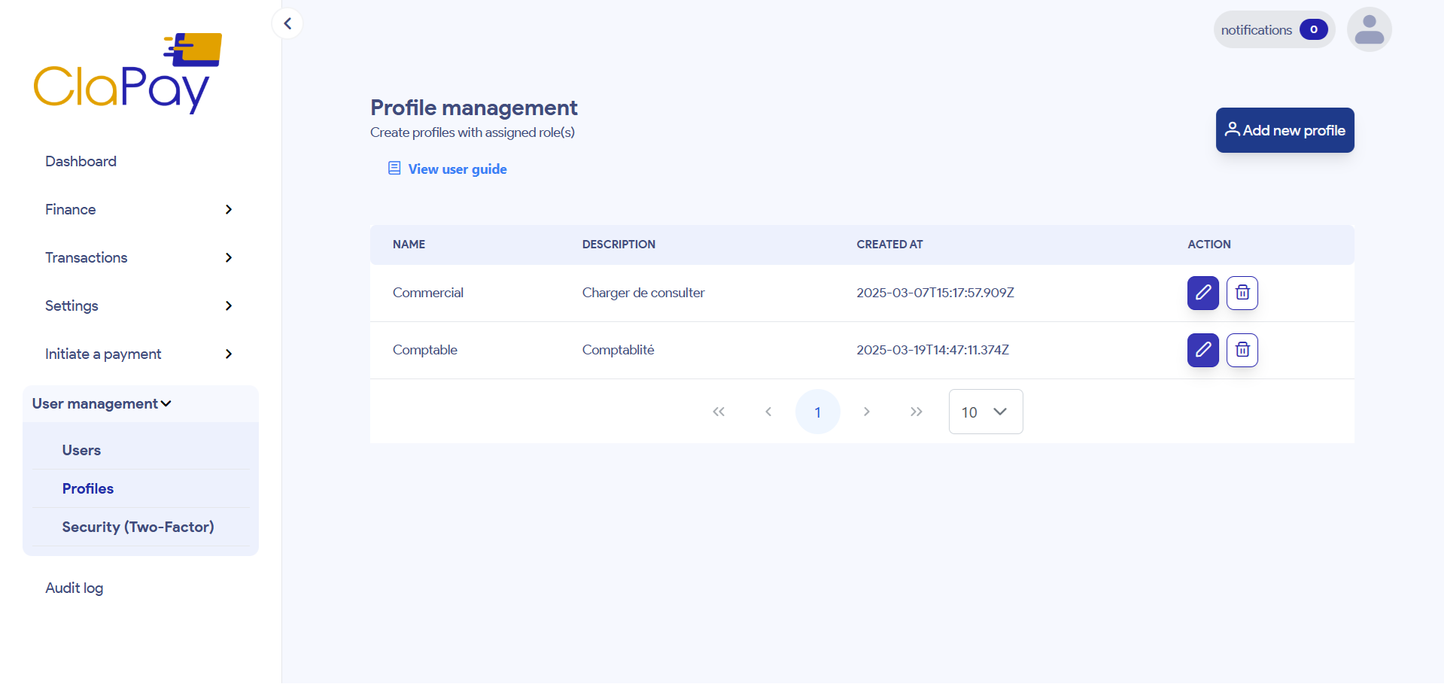Go to the first page of results

coord(719,412)
